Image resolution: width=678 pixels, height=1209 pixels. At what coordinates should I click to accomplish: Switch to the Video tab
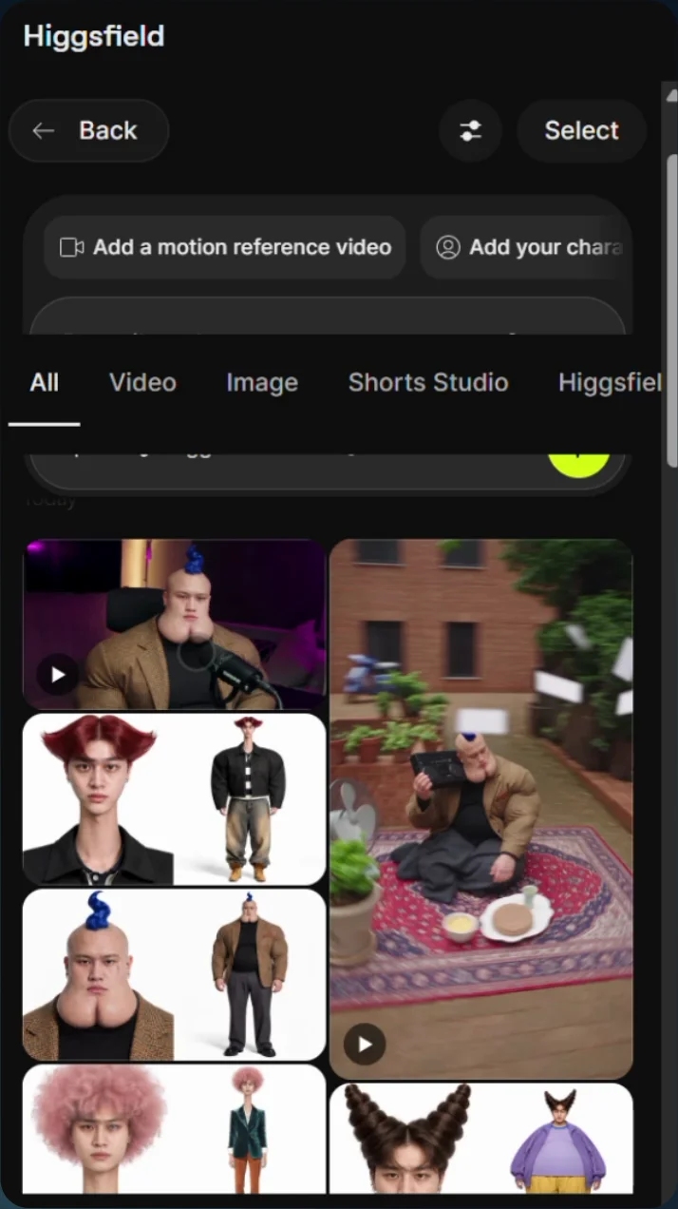tap(142, 382)
